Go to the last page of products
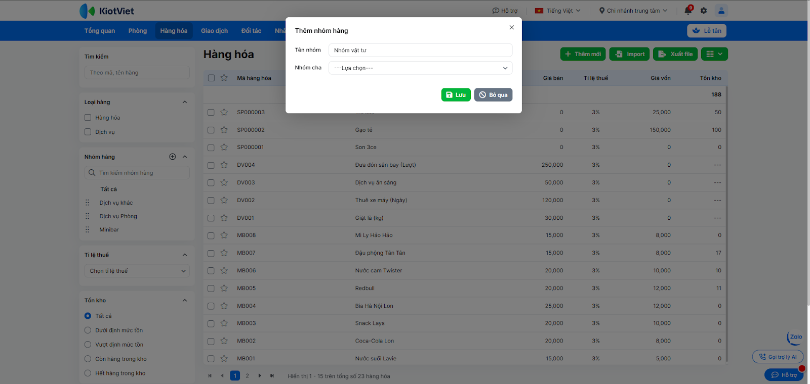 pyautogui.click(x=272, y=375)
